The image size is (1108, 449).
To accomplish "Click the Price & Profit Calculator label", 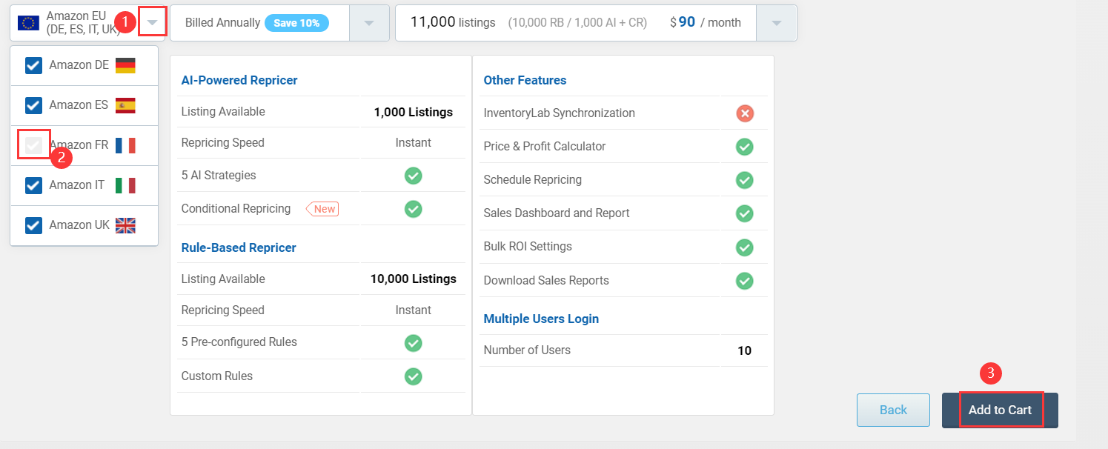I will point(545,147).
